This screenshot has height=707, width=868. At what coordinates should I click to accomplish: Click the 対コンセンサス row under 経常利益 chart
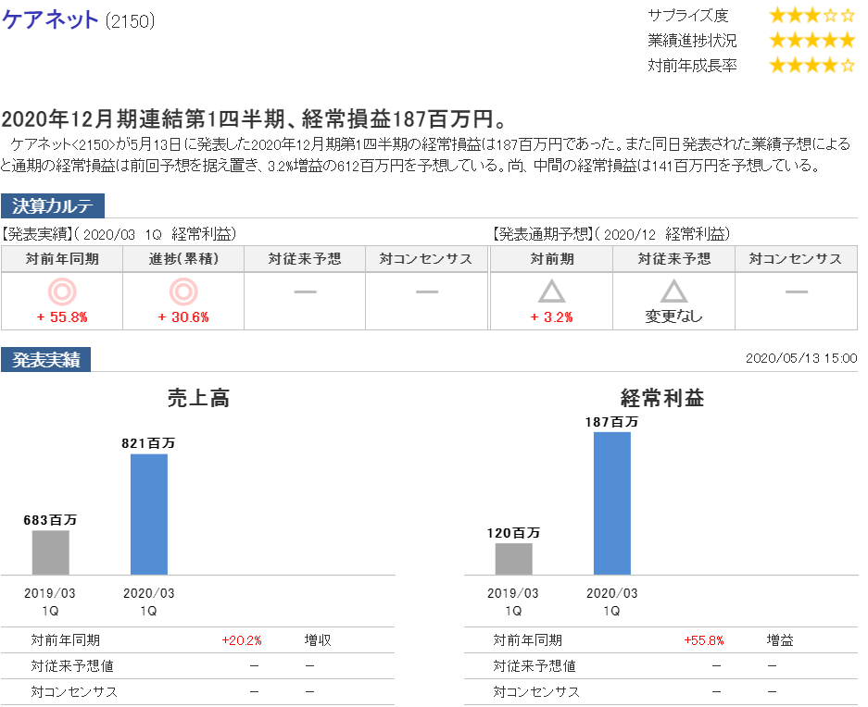click(661, 691)
